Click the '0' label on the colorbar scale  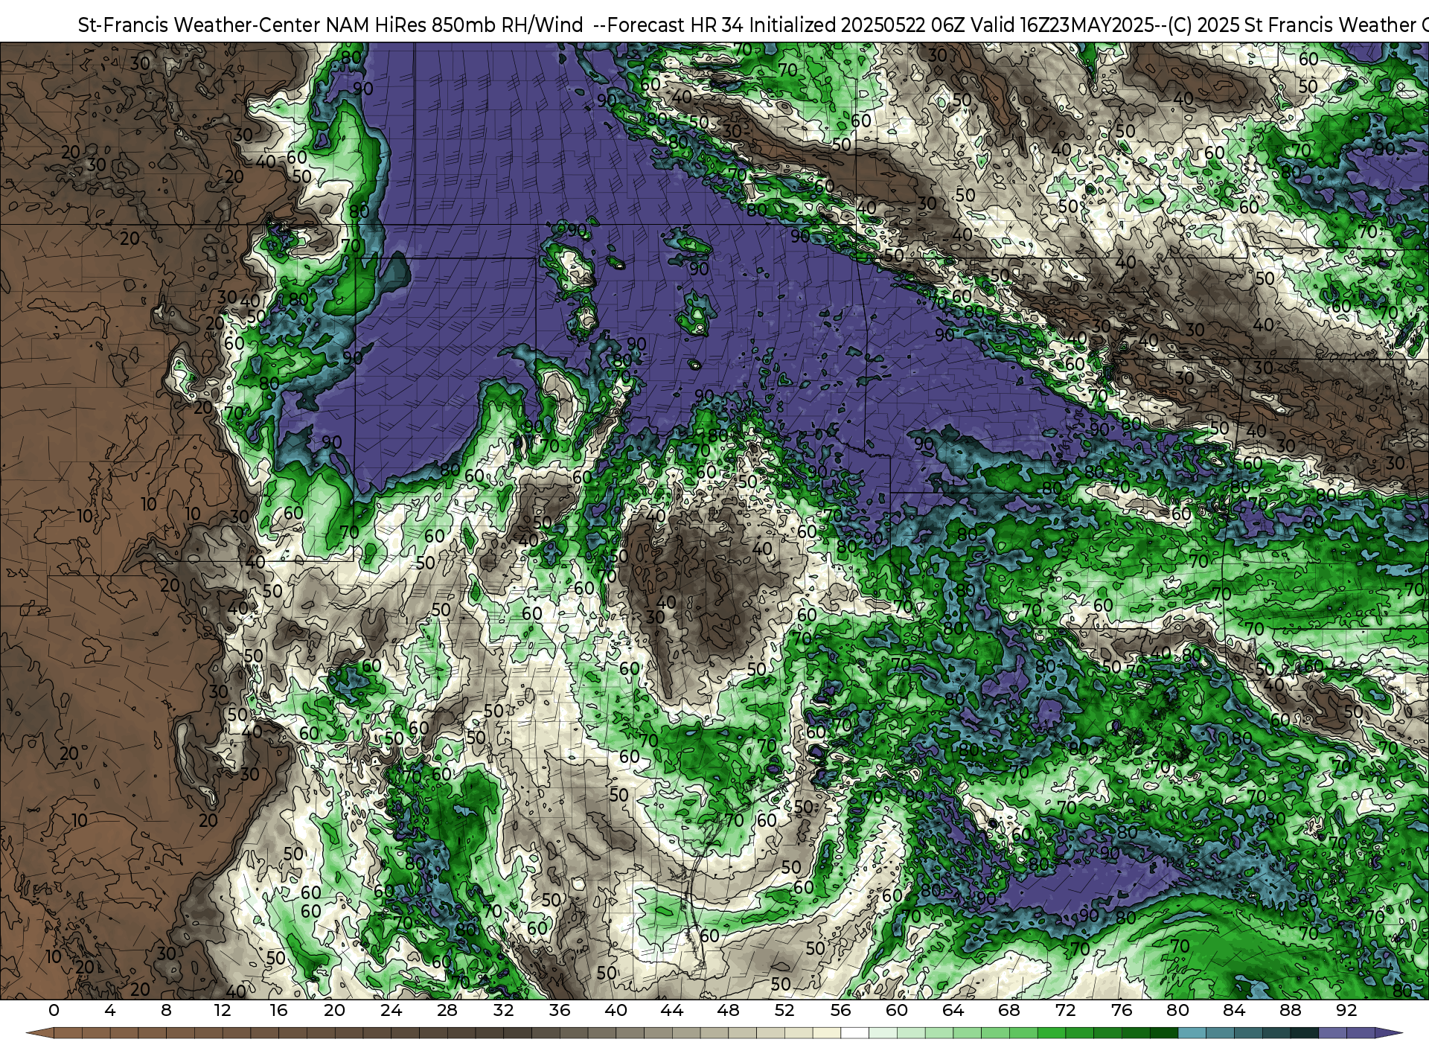54,1011
